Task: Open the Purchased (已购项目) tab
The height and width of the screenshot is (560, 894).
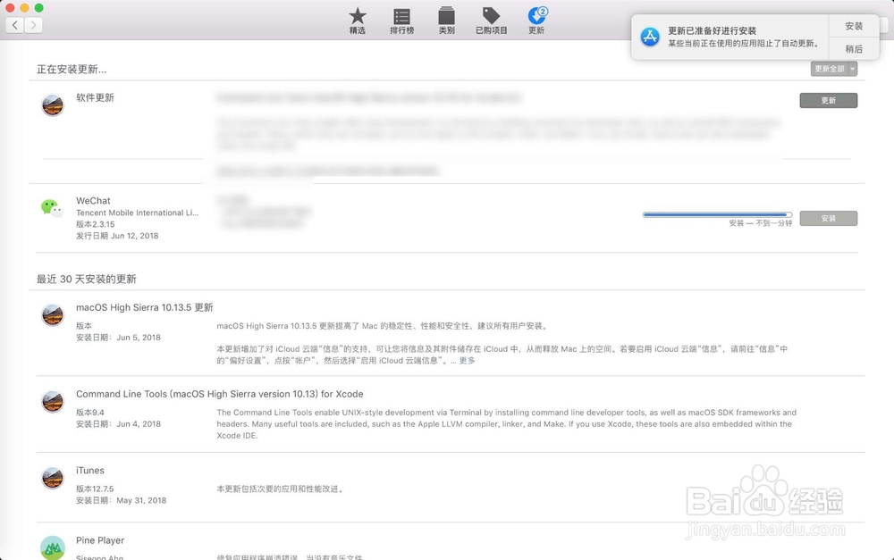Action: [x=492, y=21]
